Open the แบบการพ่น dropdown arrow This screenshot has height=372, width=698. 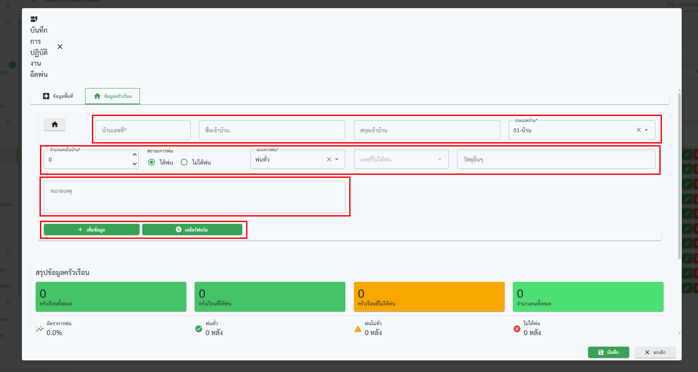pos(337,159)
